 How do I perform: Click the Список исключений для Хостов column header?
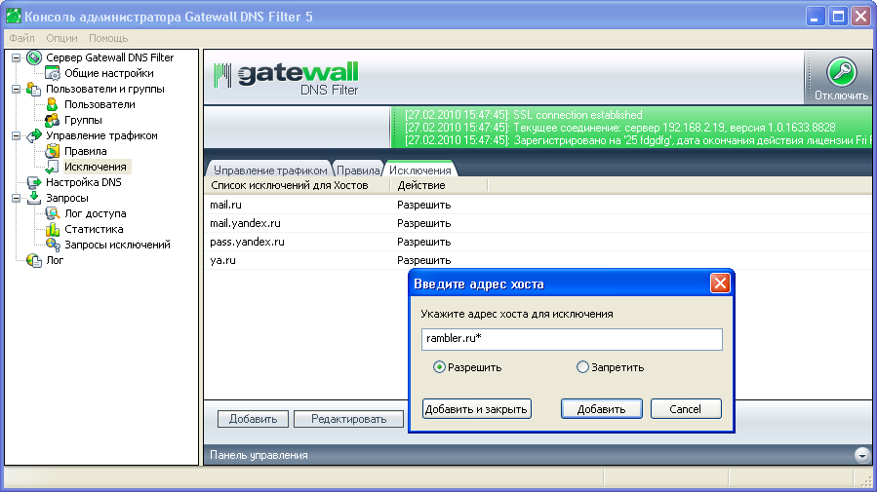pyautogui.click(x=297, y=185)
